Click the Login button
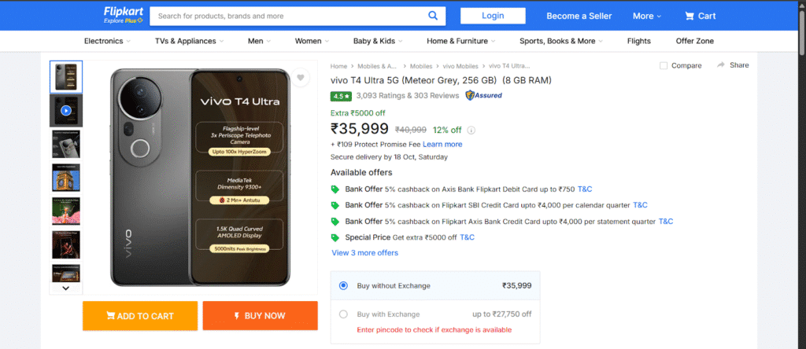The height and width of the screenshot is (349, 806). point(493,16)
